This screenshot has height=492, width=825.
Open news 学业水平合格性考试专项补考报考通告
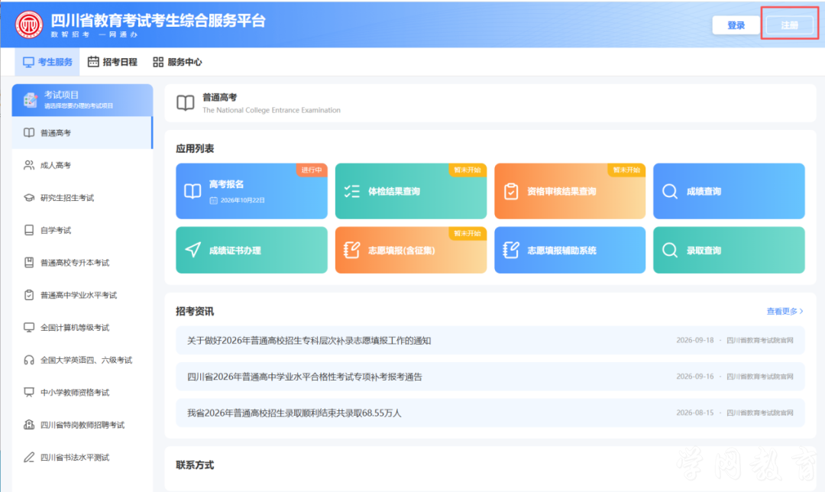click(x=490, y=376)
